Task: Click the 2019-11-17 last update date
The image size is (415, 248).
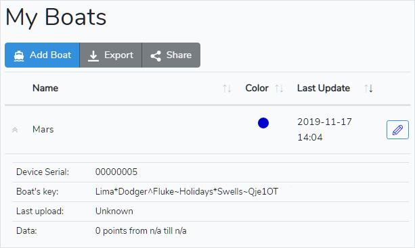Action: coord(324,122)
